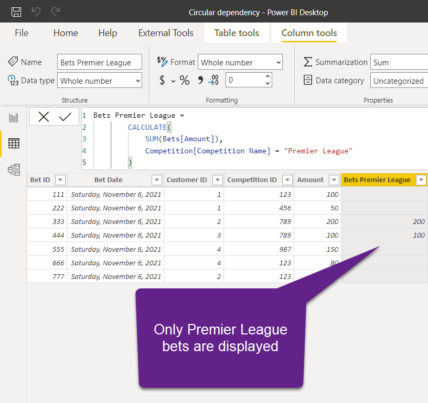Expand the Format Whole number dropdown
428x403 pixels.
click(x=240, y=62)
